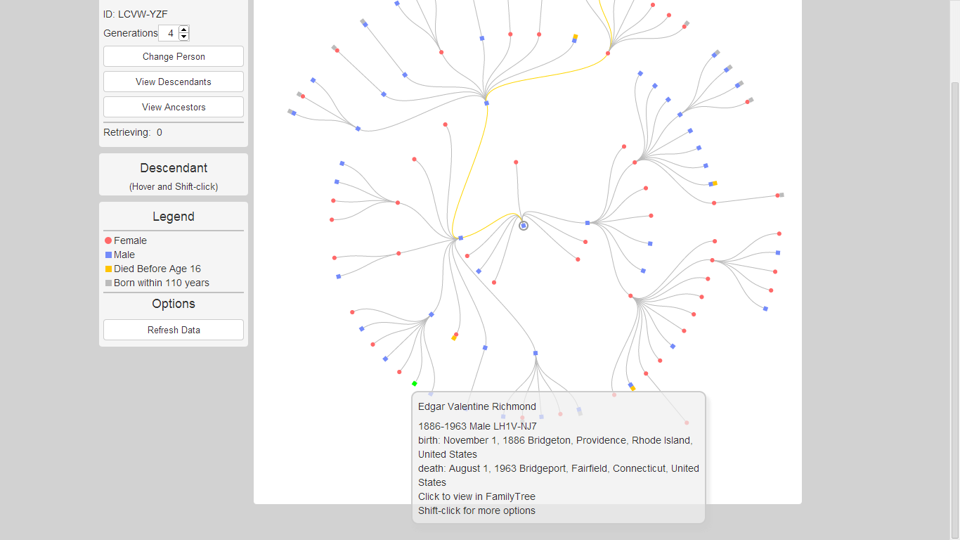The width and height of the screenshot is (960, 540).
Task: Click the Edgar Valentine Richmond tooltip popup
Action: click(x=558, y=457)
